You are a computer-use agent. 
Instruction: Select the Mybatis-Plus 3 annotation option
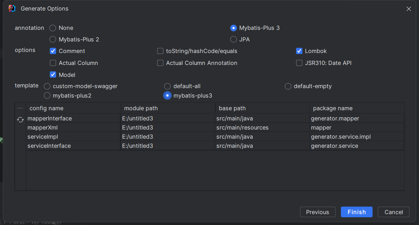point(233,28)
